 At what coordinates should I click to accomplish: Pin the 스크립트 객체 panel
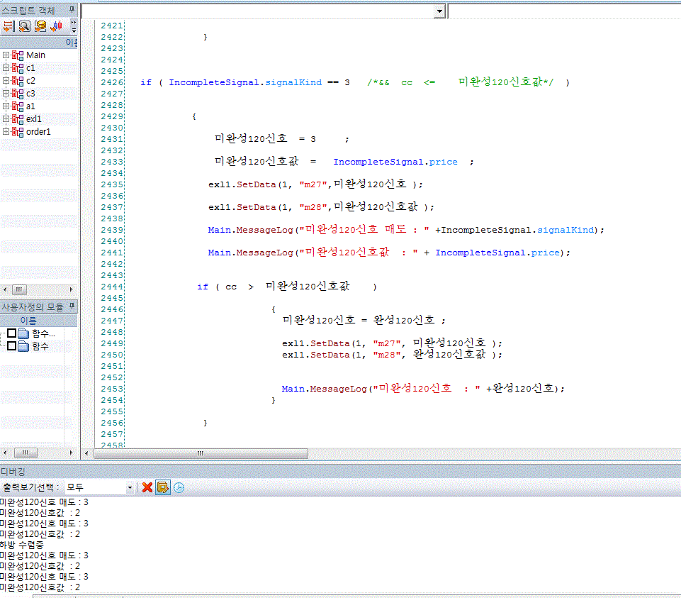click(72, 9)
